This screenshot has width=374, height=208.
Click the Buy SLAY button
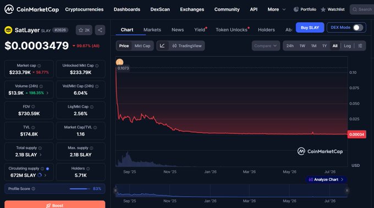click(310, 27)
